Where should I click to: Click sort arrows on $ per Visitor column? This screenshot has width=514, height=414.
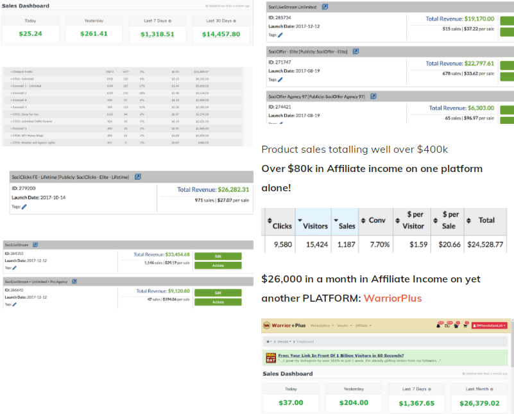coord(397,221)
